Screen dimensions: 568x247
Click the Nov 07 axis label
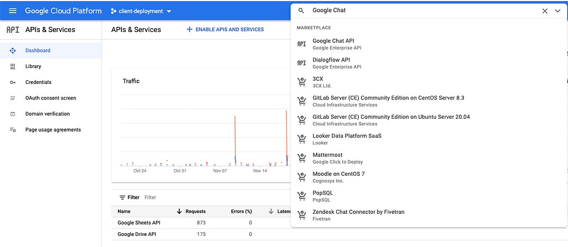coord(220,171)
